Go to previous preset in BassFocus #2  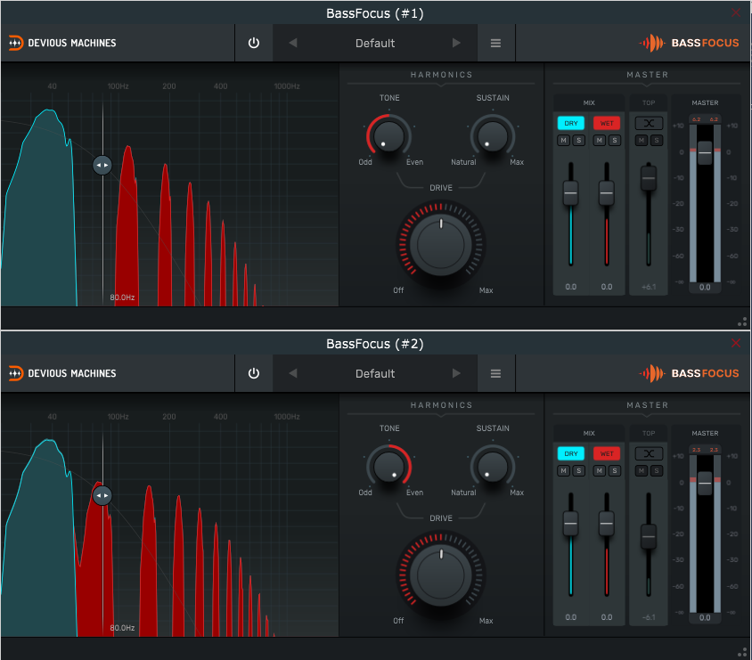click(x=293, y=373)
